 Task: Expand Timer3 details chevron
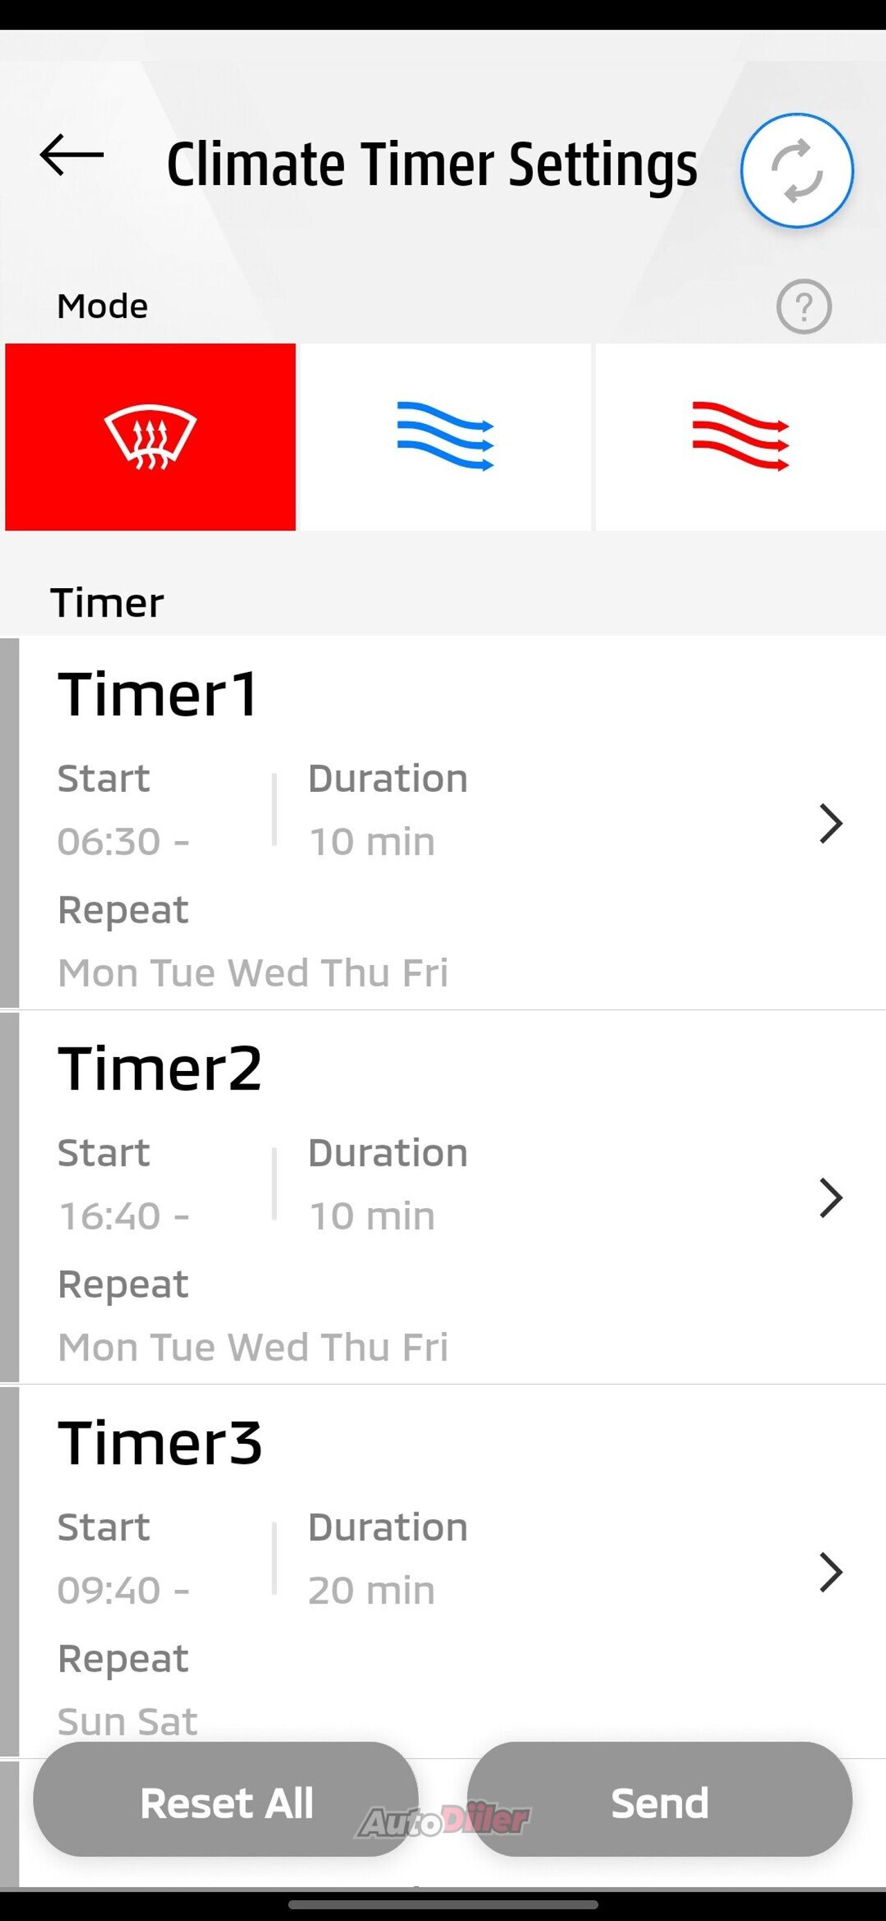tap(830, 1572)
